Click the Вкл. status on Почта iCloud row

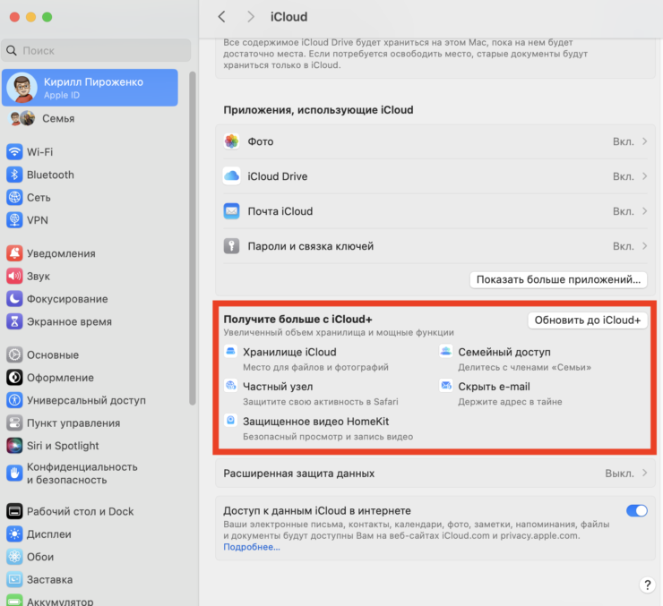pyautogui.click(x=624, y=211)
